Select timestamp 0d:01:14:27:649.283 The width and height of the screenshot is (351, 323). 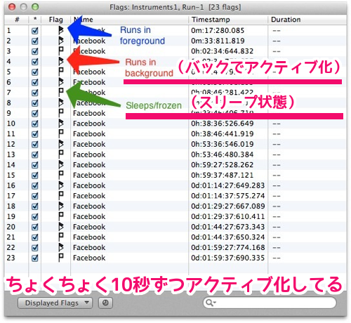click(x=227, y=185)
